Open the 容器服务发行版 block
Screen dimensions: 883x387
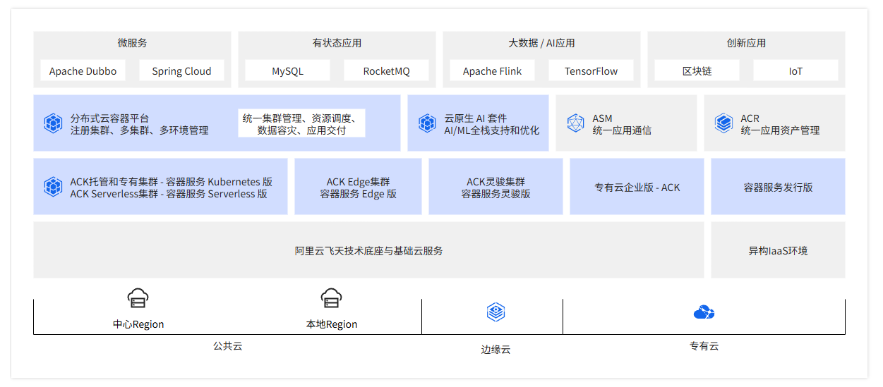coord(778,187)
